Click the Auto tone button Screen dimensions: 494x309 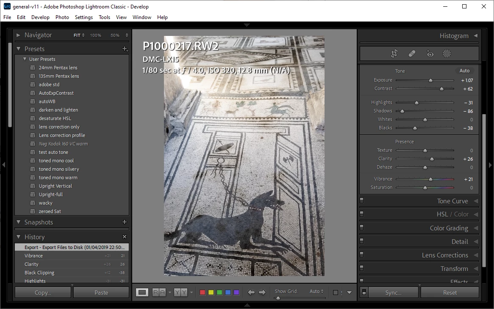pos(464,71)
